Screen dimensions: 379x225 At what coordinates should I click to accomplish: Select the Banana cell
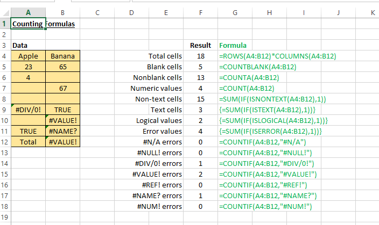pos(62,56)
